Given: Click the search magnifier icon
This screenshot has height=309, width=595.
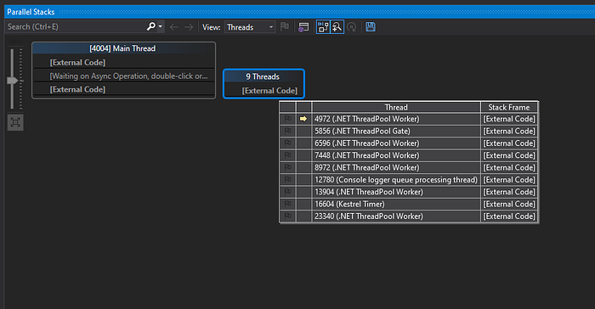Looking at the screenshot, I should click(150, 26).
